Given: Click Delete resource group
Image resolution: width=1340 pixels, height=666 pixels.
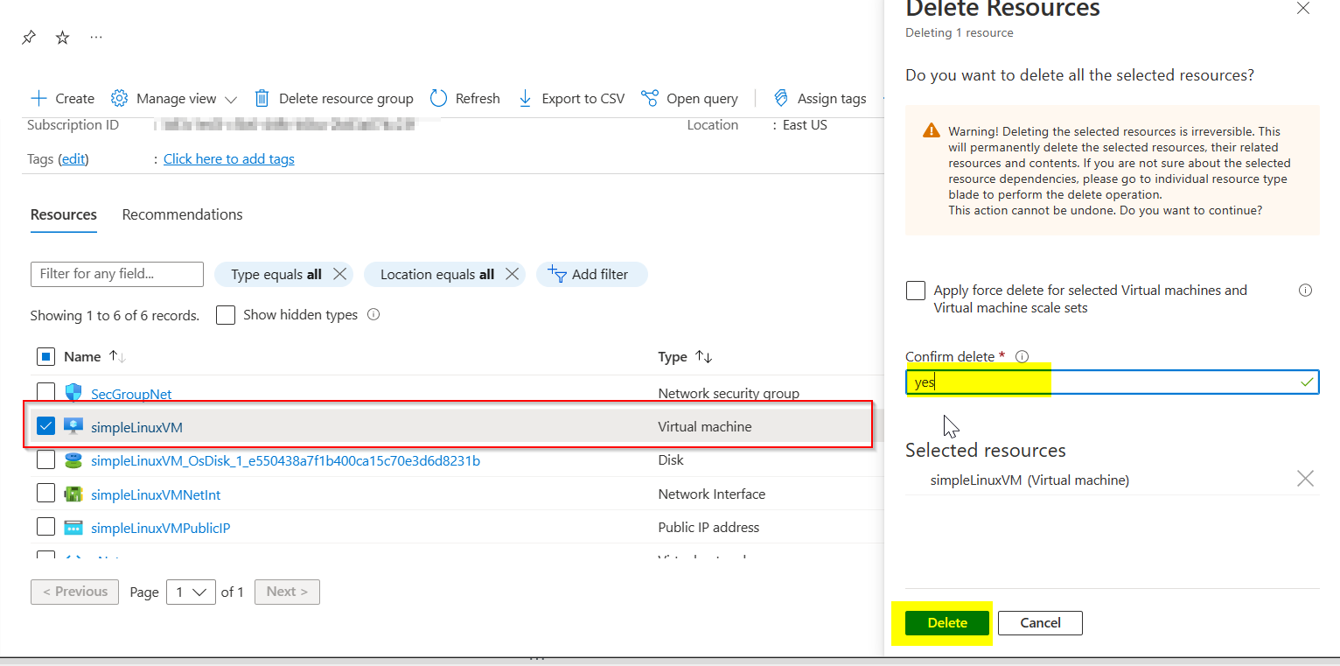Looking at the screenshot, I should coord(333,98).
